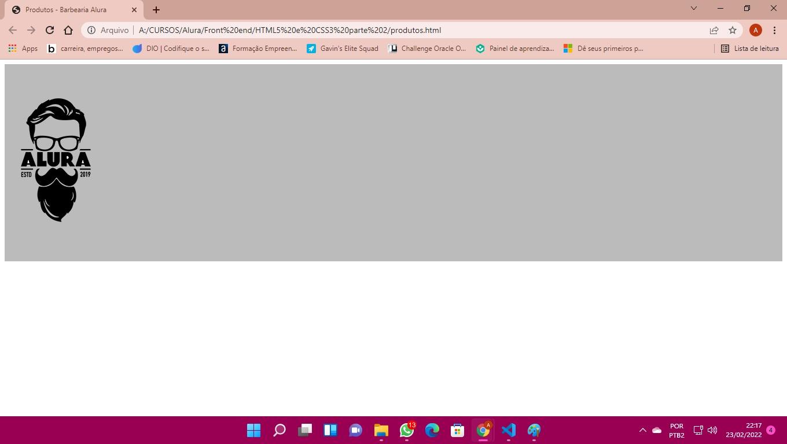
Task: Reload the page with the refresh icon
Action: tap(50, 30)
